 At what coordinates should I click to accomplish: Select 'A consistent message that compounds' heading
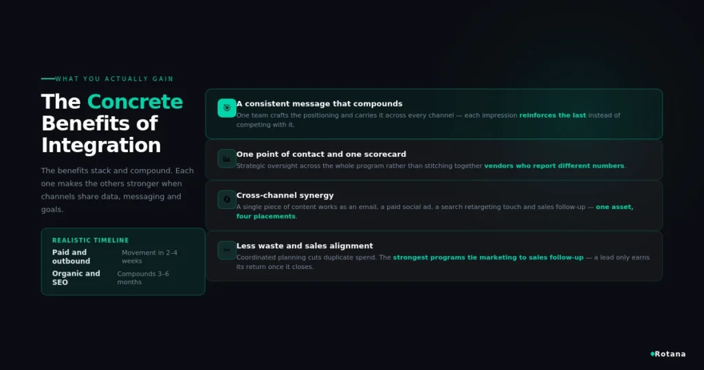319,104
